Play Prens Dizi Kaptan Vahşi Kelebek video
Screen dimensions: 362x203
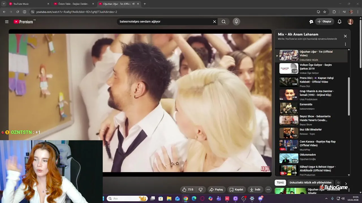[x=311, y=82]
